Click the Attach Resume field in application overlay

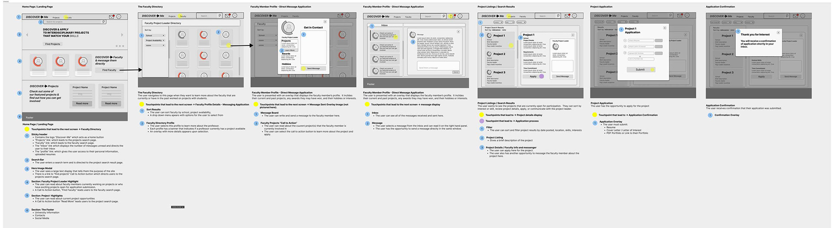[641, 40]
